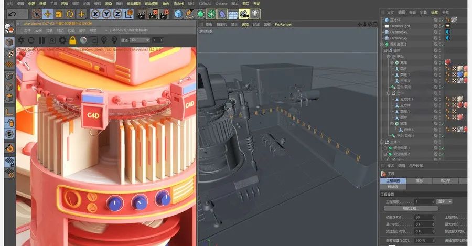This screenshot has height=246, width=472.
Task: Open the channel DL dropdown
Action: pos(140,40)
